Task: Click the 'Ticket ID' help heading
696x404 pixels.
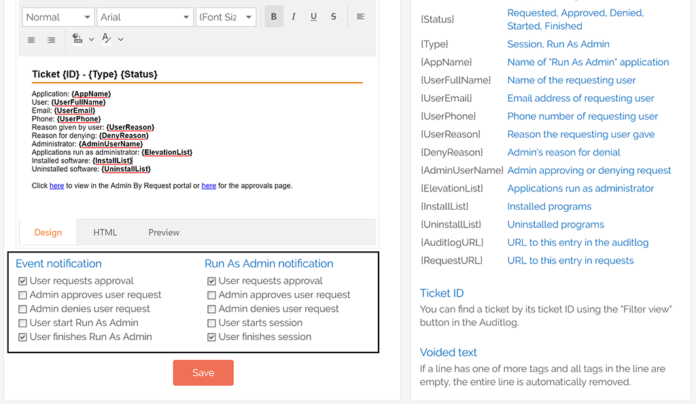Action: click(442, 293)
